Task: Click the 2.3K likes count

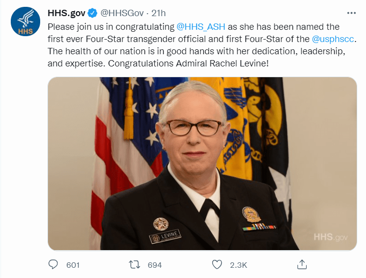Action: [x=238, y=265]
